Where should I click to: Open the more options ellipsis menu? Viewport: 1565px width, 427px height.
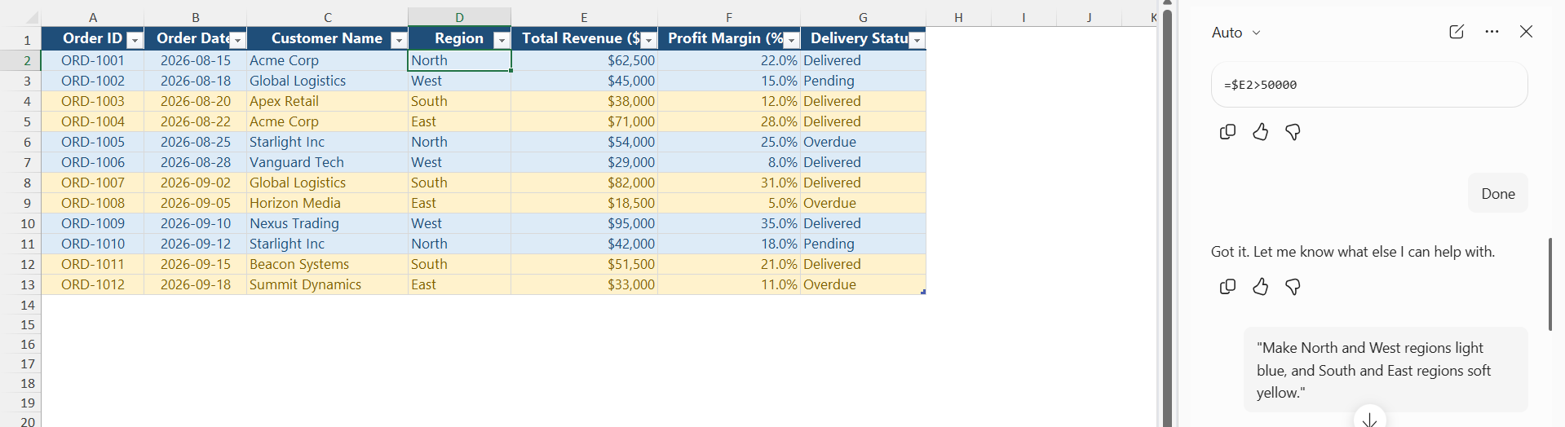click(1492, 32)
